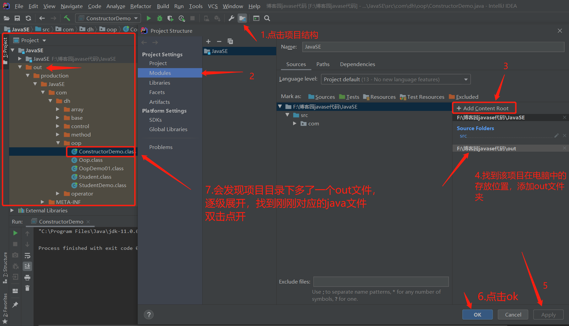Open the File menu

(x=19, y=6)
